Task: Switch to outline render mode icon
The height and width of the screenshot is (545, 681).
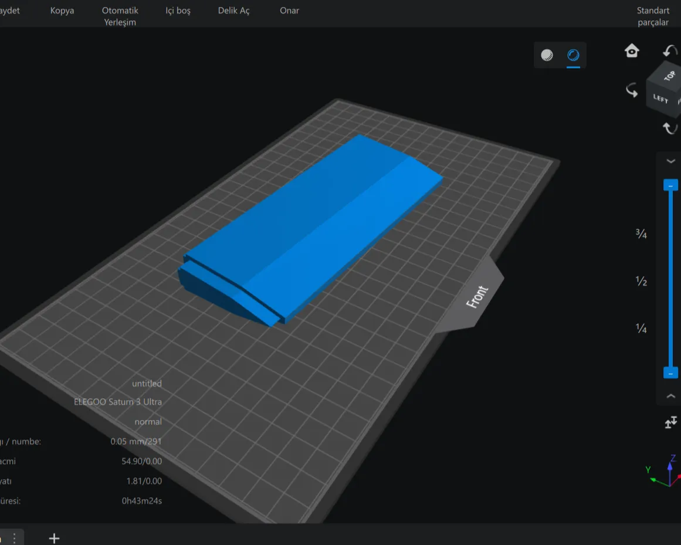Action: [573, 55]
